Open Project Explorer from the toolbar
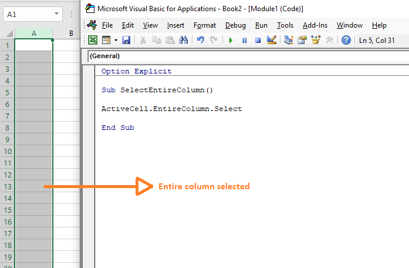Image resolution: width=409 pixels, height=268 pixels. point(289,41)
